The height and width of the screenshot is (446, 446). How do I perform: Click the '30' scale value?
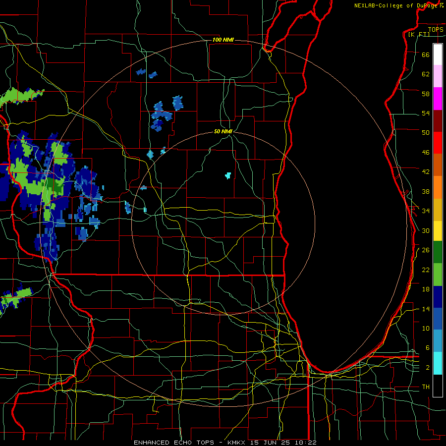pyautogui.click(x=426, y=230)
